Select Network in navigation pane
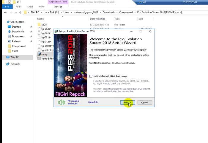Screen dimensions: 208x143 coord(15,64)
